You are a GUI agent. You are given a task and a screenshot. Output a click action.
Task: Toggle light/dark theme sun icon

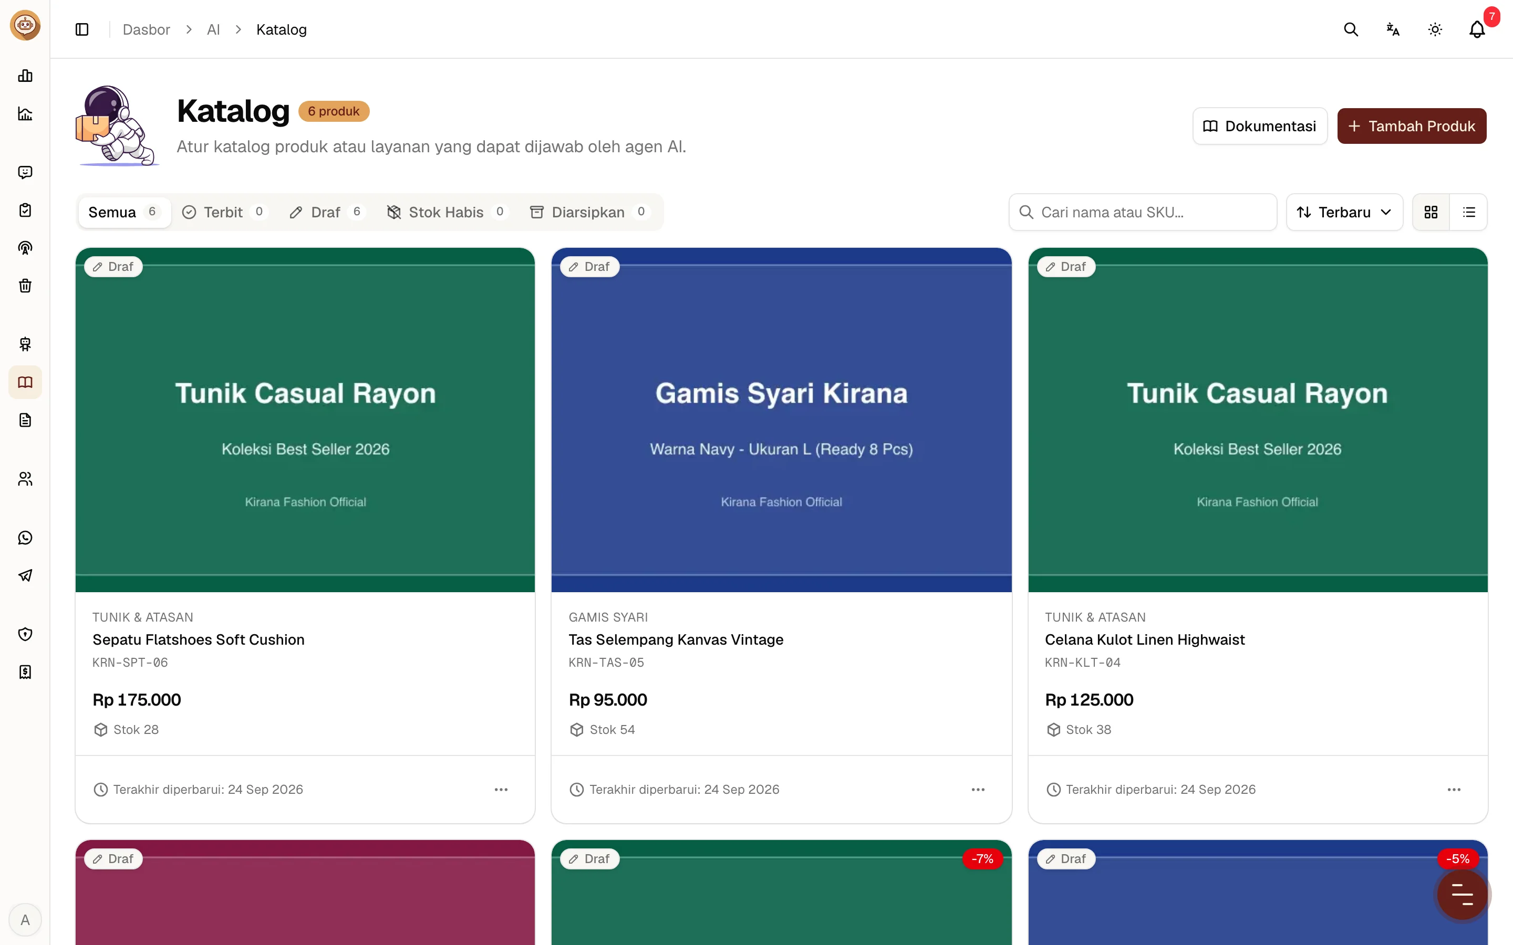tap(1435, 29)
